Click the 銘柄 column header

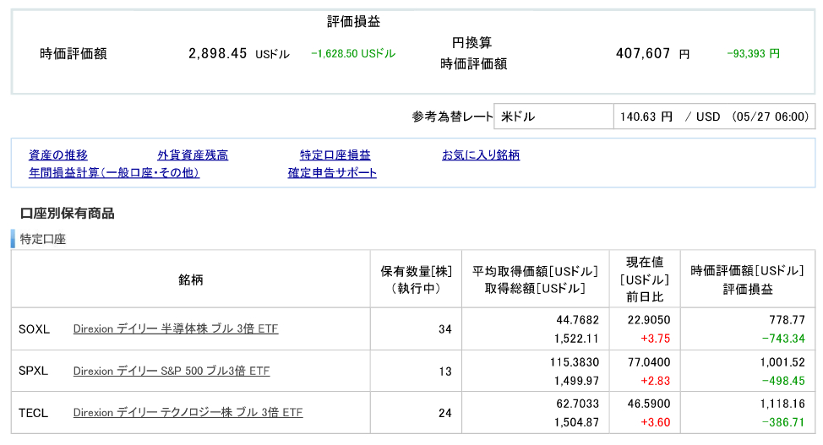click(x=190, y=279)
